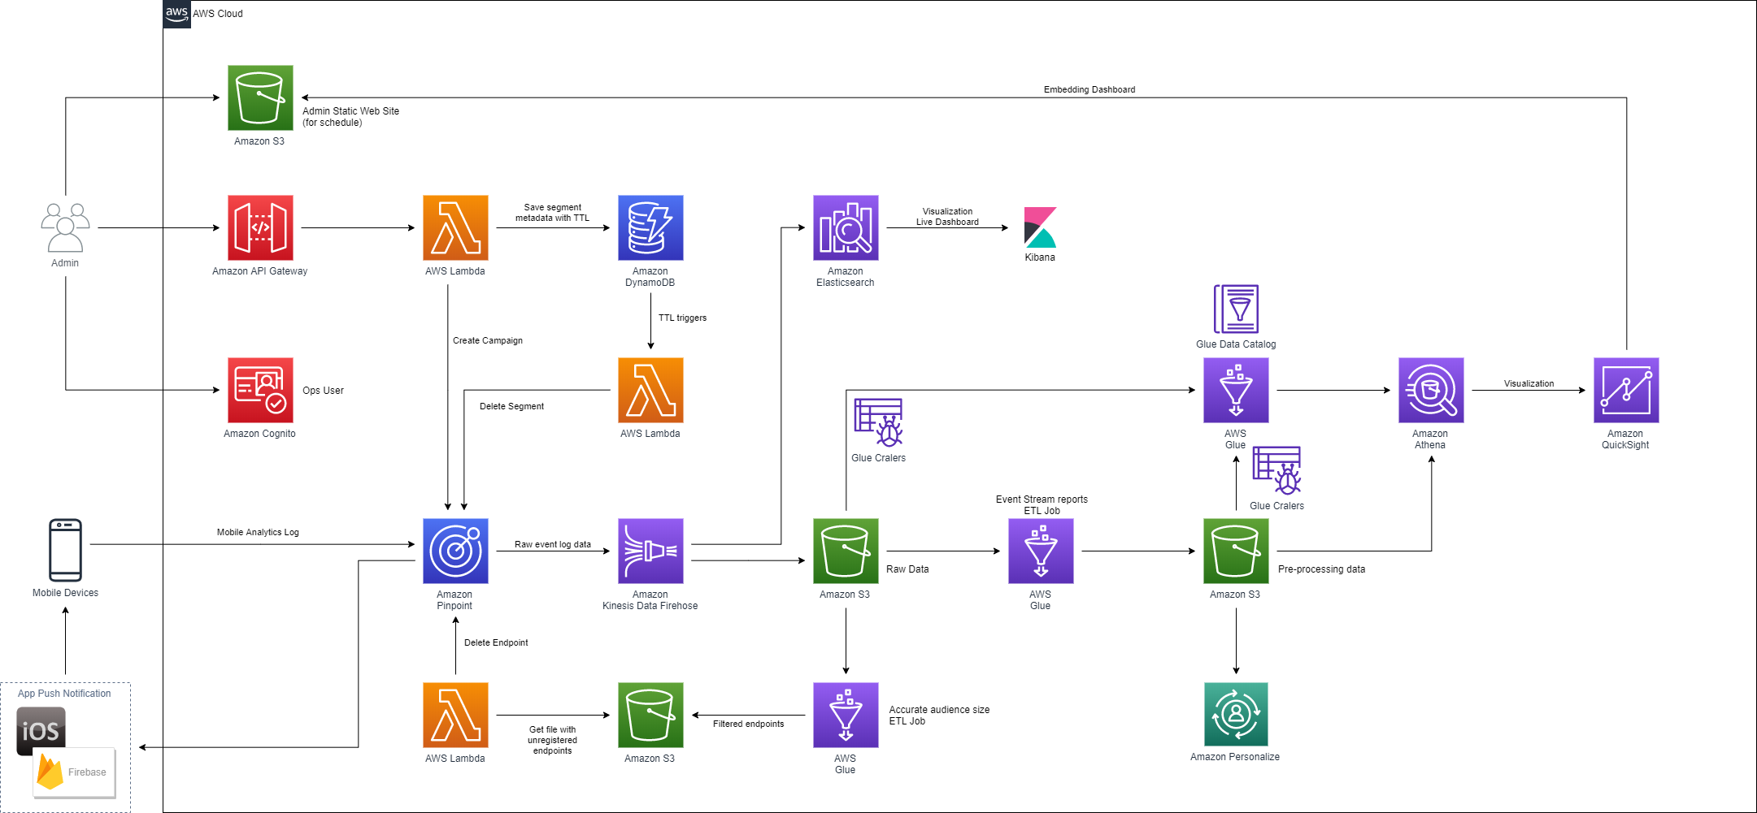Click the Amazon Cognito icon
1757x813 pixels.
tap(260, 390)
